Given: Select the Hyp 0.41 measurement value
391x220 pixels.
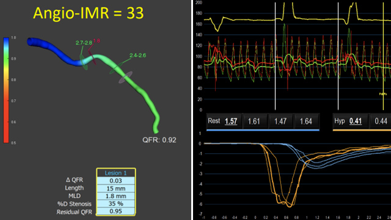Looking at the screenshot, I should pyautogui.click(x=356, y=121).
